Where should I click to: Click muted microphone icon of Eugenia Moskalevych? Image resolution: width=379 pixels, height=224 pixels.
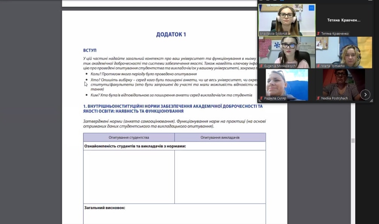click(261, 66)
